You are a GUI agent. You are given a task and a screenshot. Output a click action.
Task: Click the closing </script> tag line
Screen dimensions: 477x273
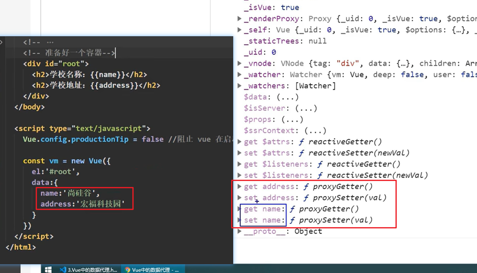34,236
